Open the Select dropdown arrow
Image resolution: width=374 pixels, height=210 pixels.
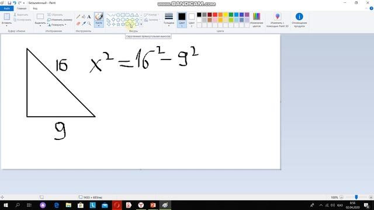(x=40, y=26)
